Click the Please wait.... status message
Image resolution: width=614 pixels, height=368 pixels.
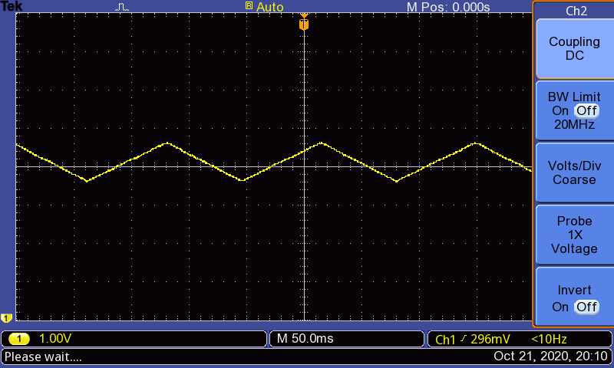tap(43, 356)
